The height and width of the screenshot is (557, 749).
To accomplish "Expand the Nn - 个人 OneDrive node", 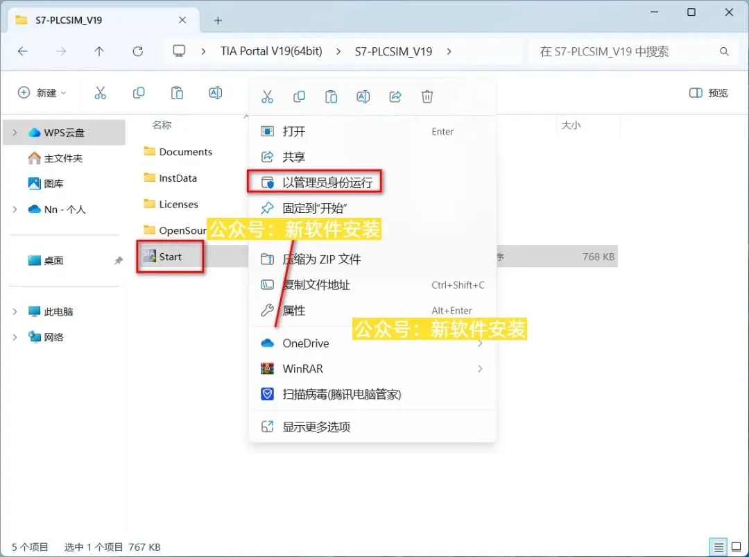I will pyautogui.click(x=15, y=209).
